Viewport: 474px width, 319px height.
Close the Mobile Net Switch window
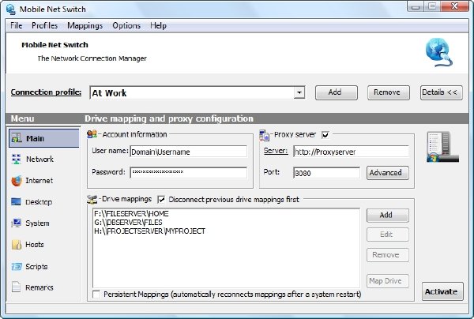[x=454, y=6]
